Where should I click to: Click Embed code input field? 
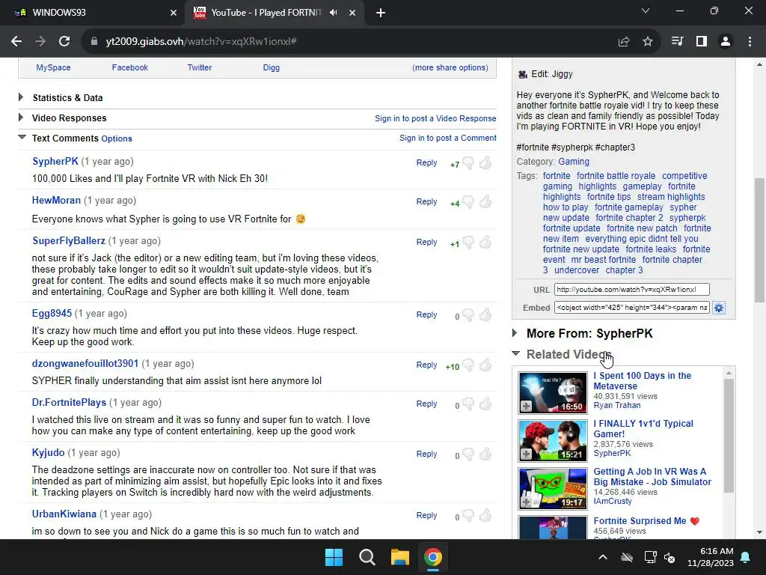point(631,308)
